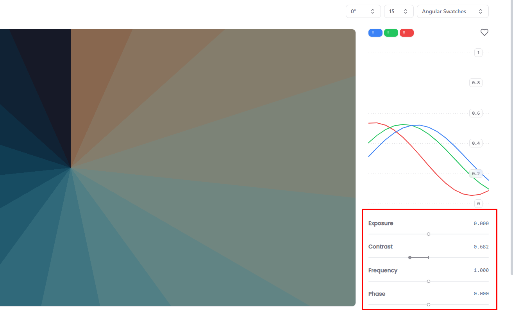513x314 pixels.
Task: Click the 1 axis label on the graph
Action: coord(478,52)
